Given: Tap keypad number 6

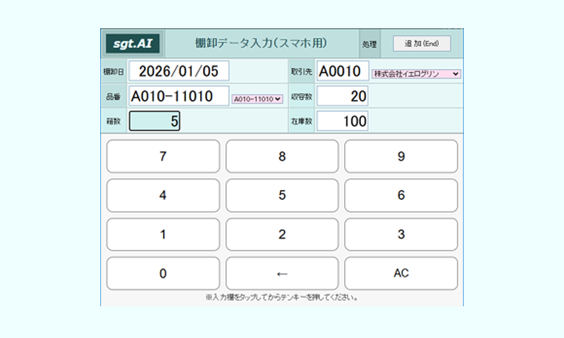Looking at the screenshot, I should [x=401, y=195].
